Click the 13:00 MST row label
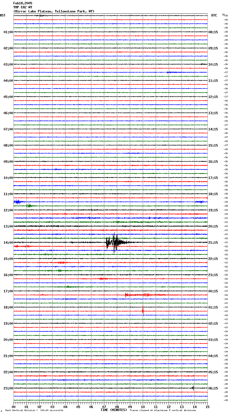The height and width of the screenshot is (414, 229). tap(8, 226)
